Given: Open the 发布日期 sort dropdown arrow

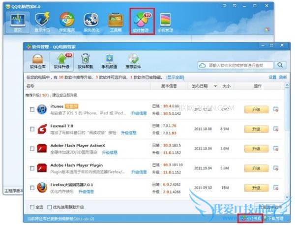Looking at the screenshot, I should click(x=215, y=86).
